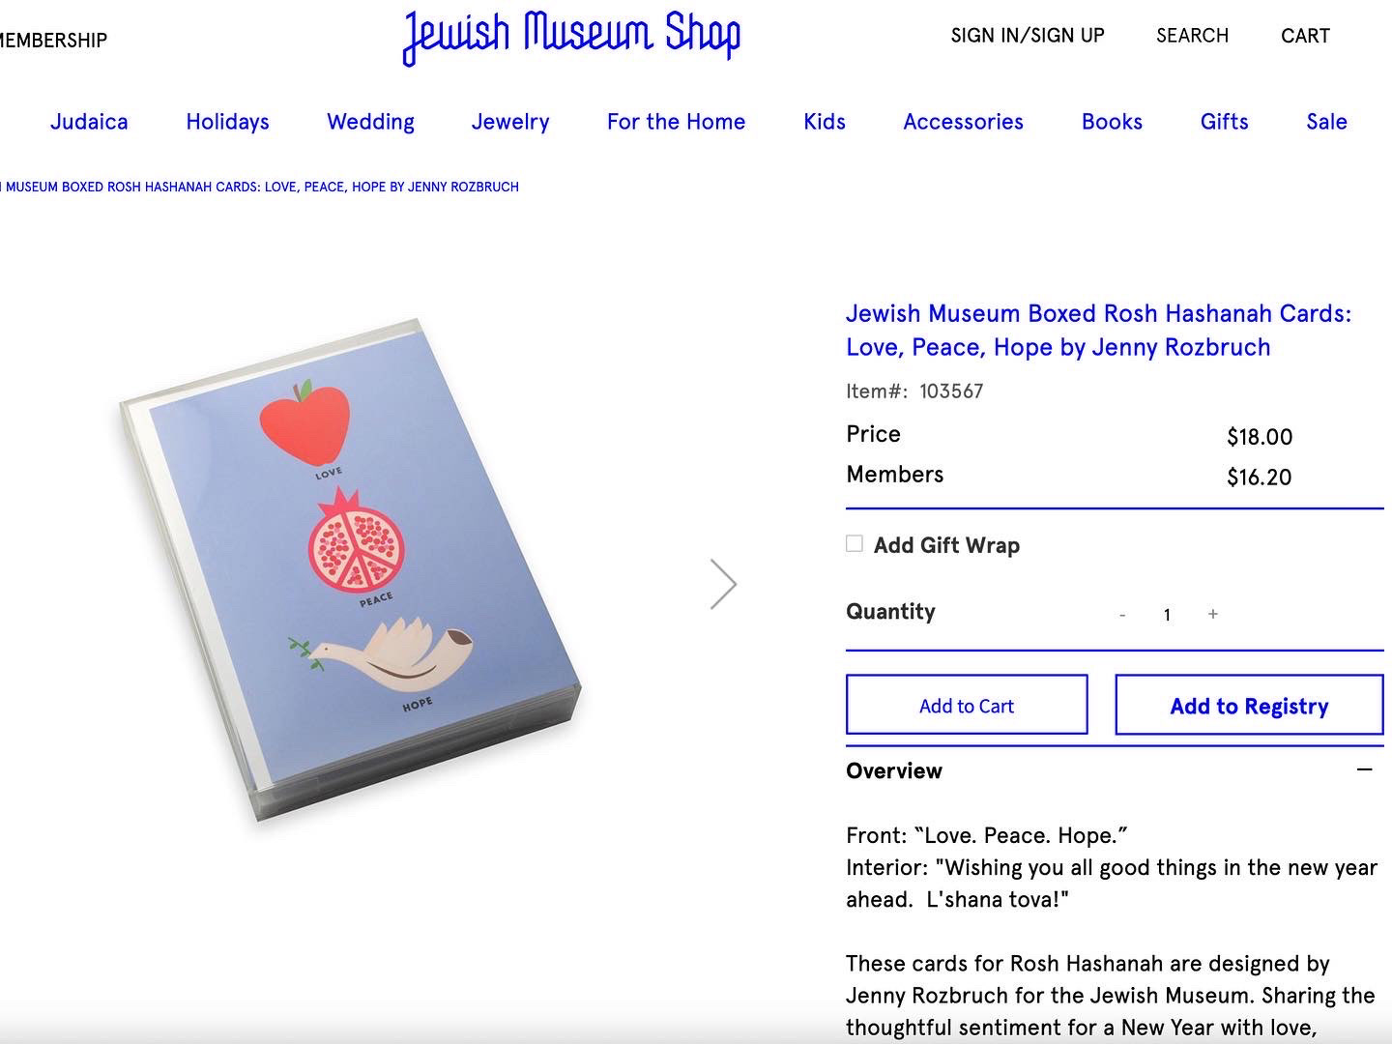Browse the Jewelry category
This screenshot has width=1392, height=1044.
[x=510, y=122]
